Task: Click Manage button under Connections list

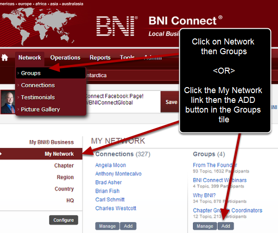Action: click(107, 226)
